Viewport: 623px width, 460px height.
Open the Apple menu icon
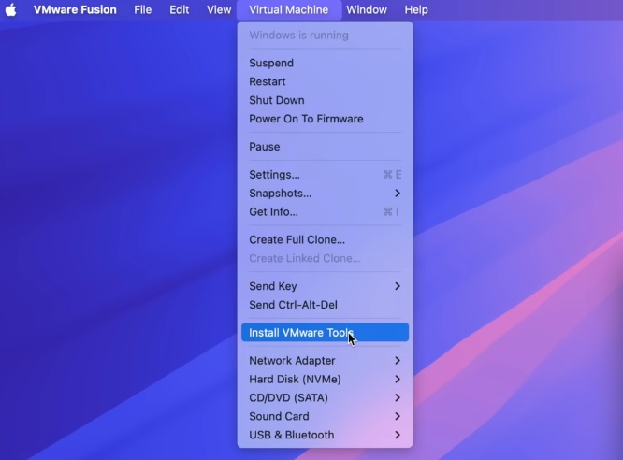[11, 9]
